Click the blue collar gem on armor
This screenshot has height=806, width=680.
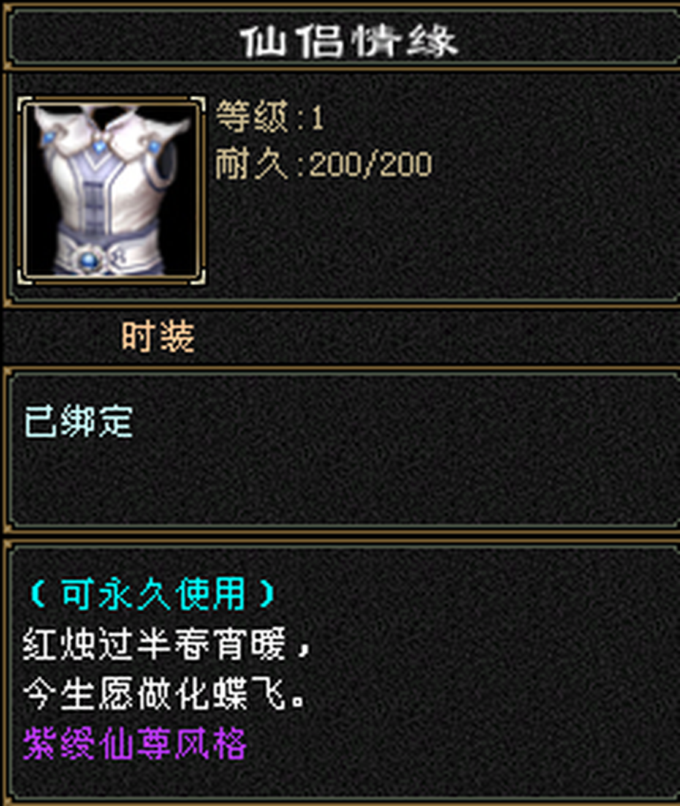[x=99, y=146]
